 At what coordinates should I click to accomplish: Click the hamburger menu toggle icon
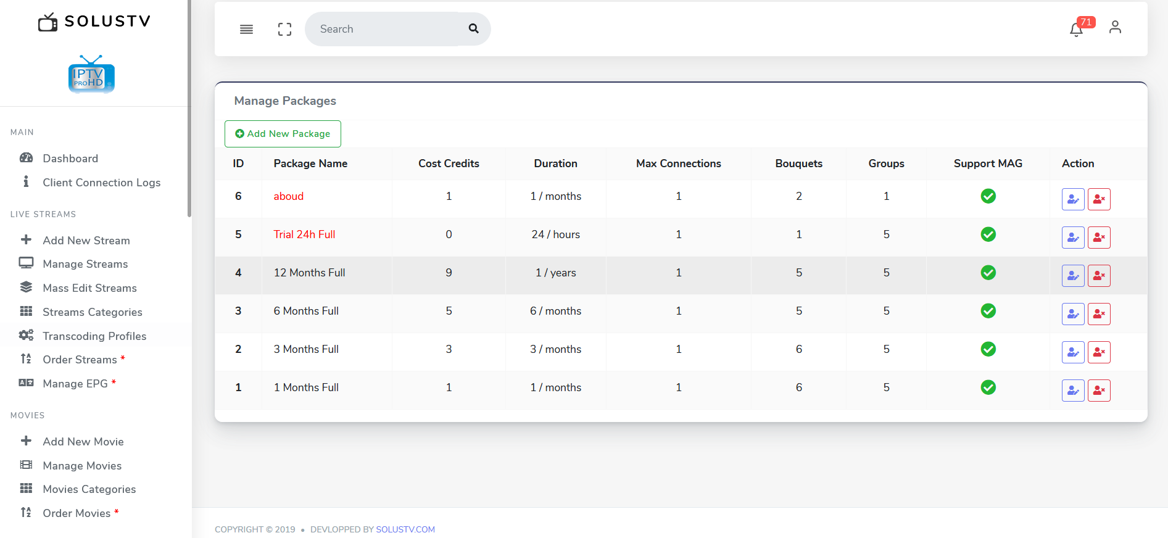246,29
